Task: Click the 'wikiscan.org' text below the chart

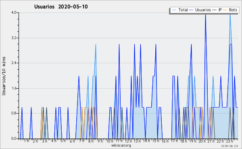Action: (x=121, y=145)
